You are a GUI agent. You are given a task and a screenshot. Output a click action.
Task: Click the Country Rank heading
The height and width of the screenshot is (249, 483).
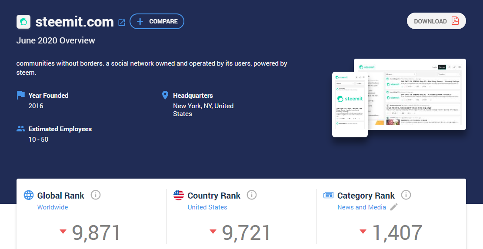[x=214, y=196]
